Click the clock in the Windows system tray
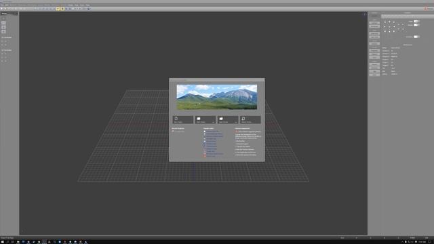Viewport: 434px width, 244px height. pos(422,242)
